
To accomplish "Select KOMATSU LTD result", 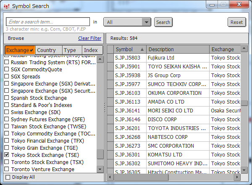I will [x=178, y=155].
